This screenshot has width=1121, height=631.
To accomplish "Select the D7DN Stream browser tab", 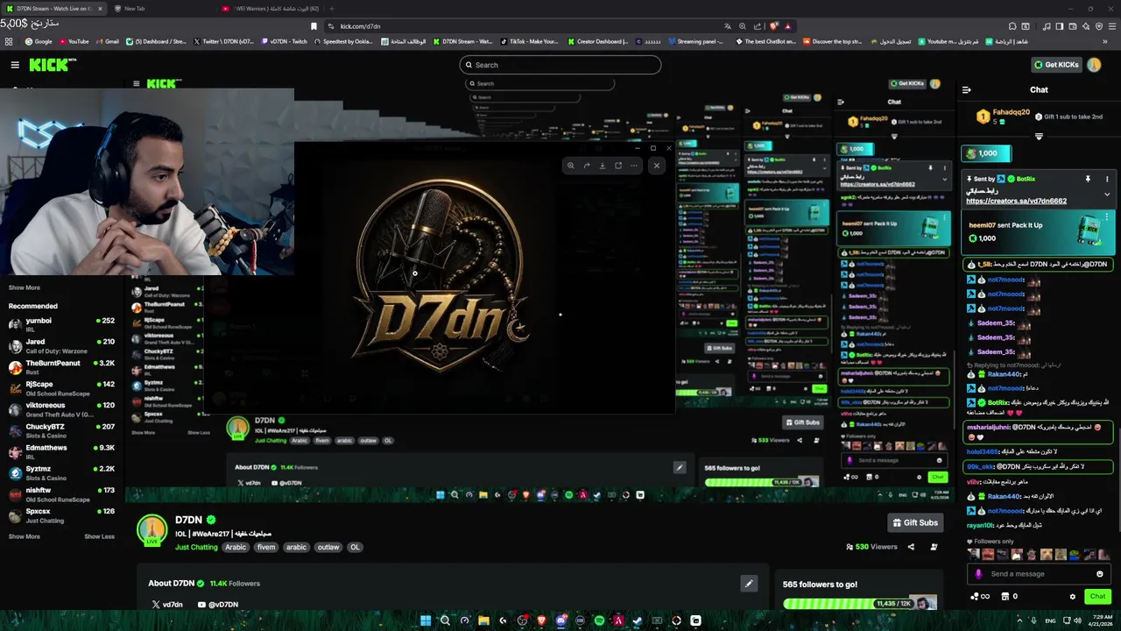I will (x=54, y=9).
